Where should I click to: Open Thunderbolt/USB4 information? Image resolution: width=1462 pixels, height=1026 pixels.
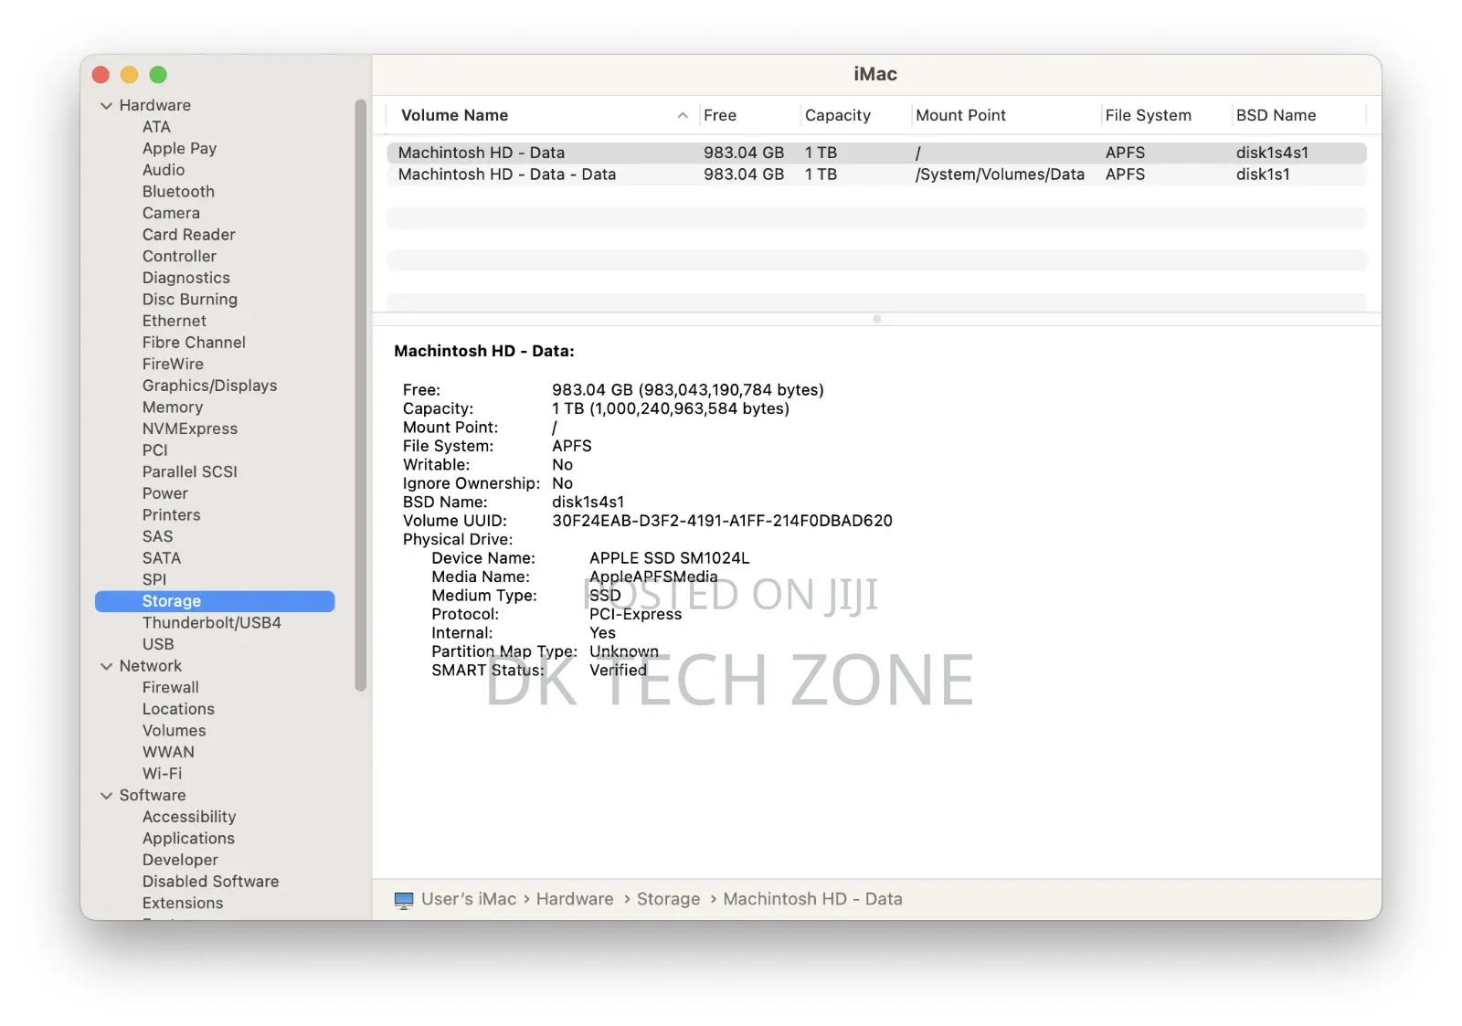point(211,623)
